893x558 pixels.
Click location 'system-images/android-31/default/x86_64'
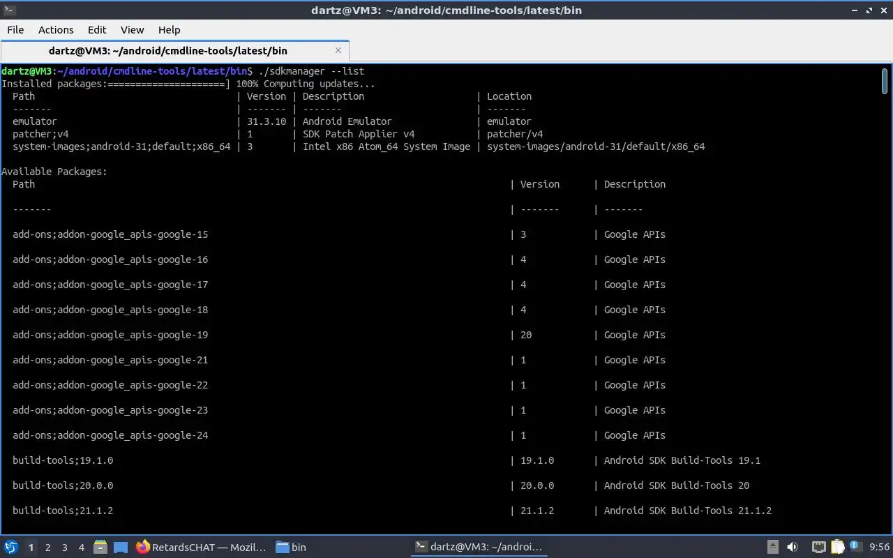[x=596, y=146]
